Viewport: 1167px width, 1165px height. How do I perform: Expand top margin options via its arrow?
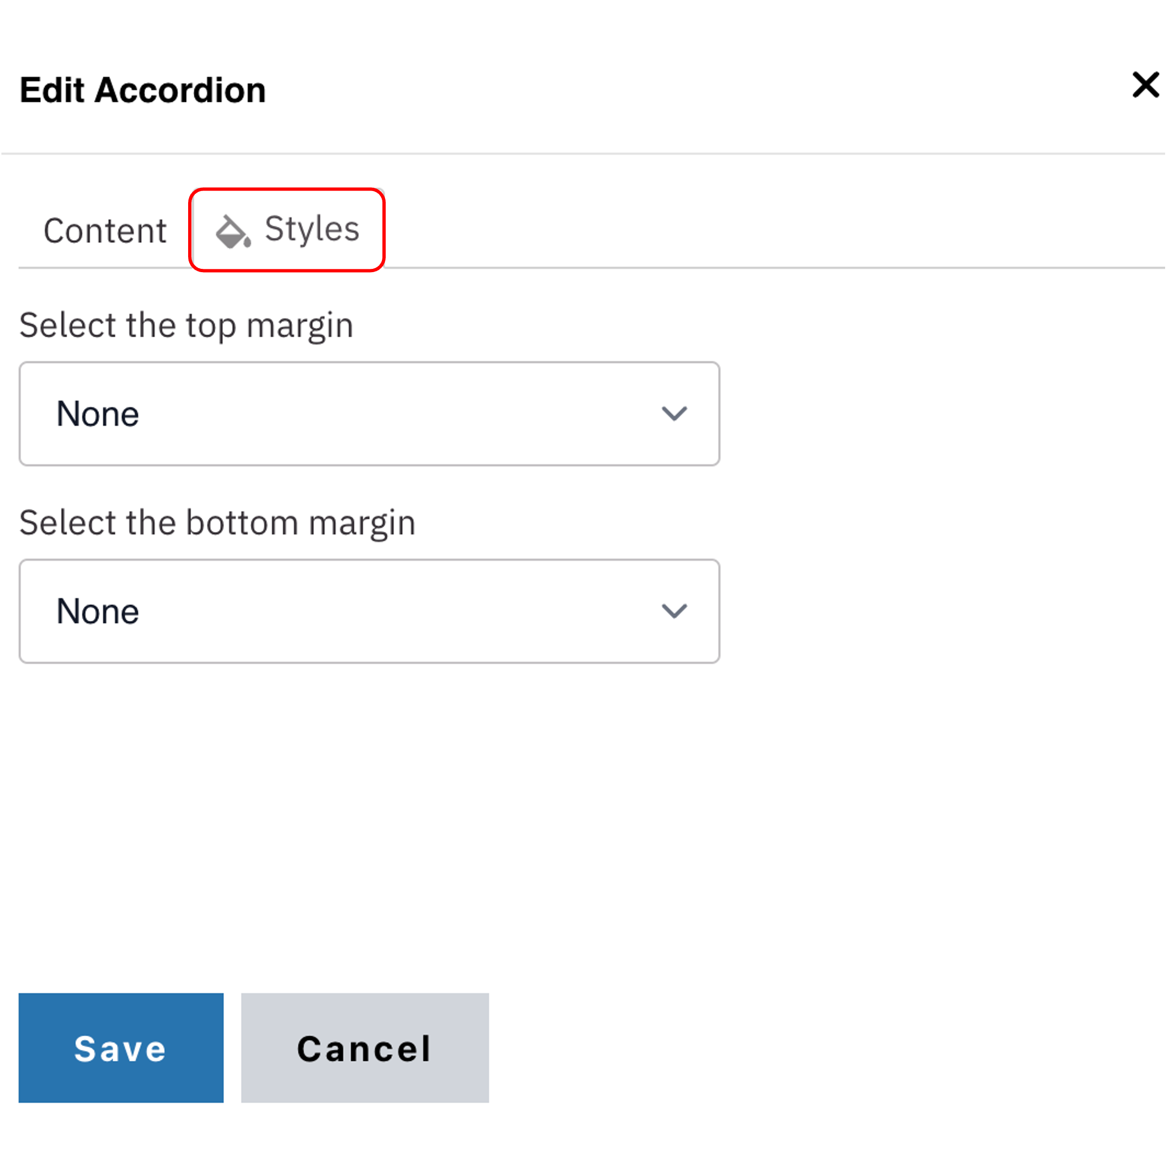point(674,414)
